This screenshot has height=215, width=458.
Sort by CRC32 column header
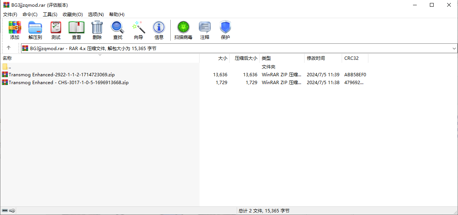tap(355, 58)
